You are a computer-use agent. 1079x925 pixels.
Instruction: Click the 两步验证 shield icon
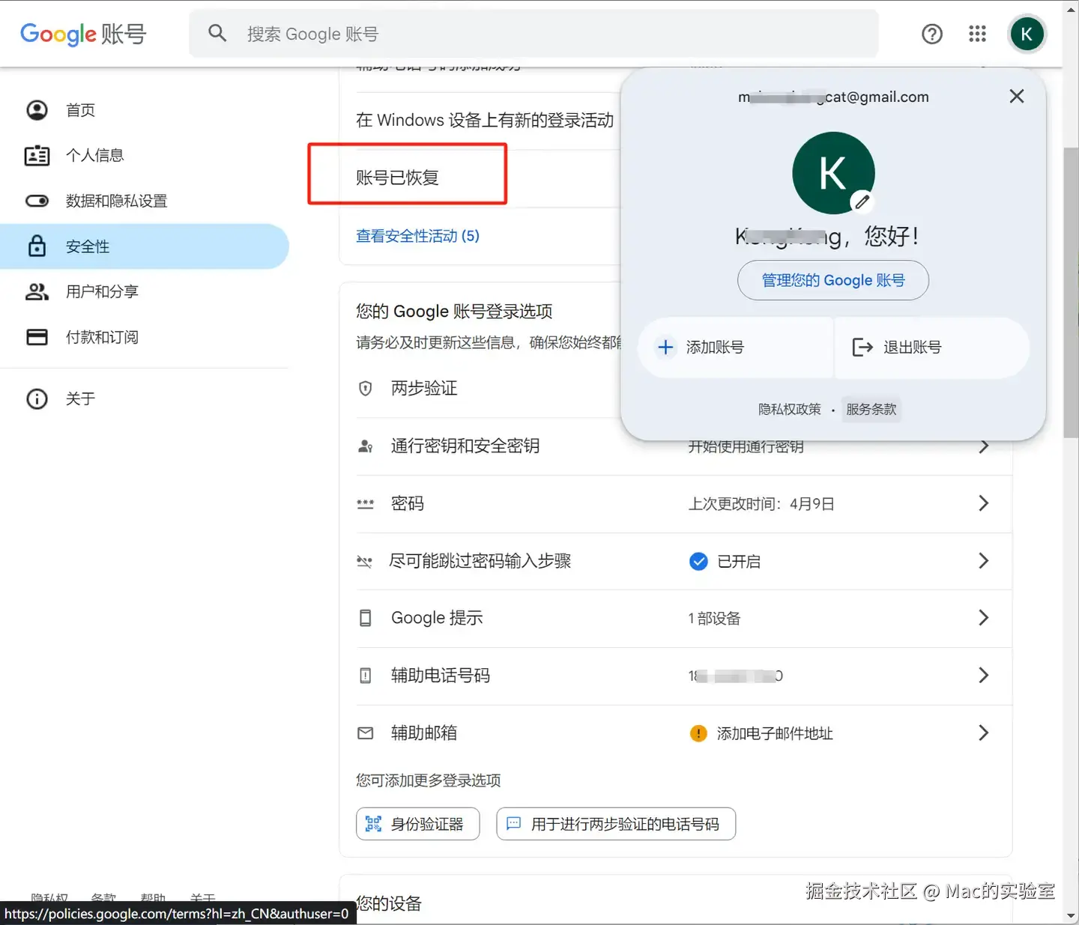(x=366, y=388)
